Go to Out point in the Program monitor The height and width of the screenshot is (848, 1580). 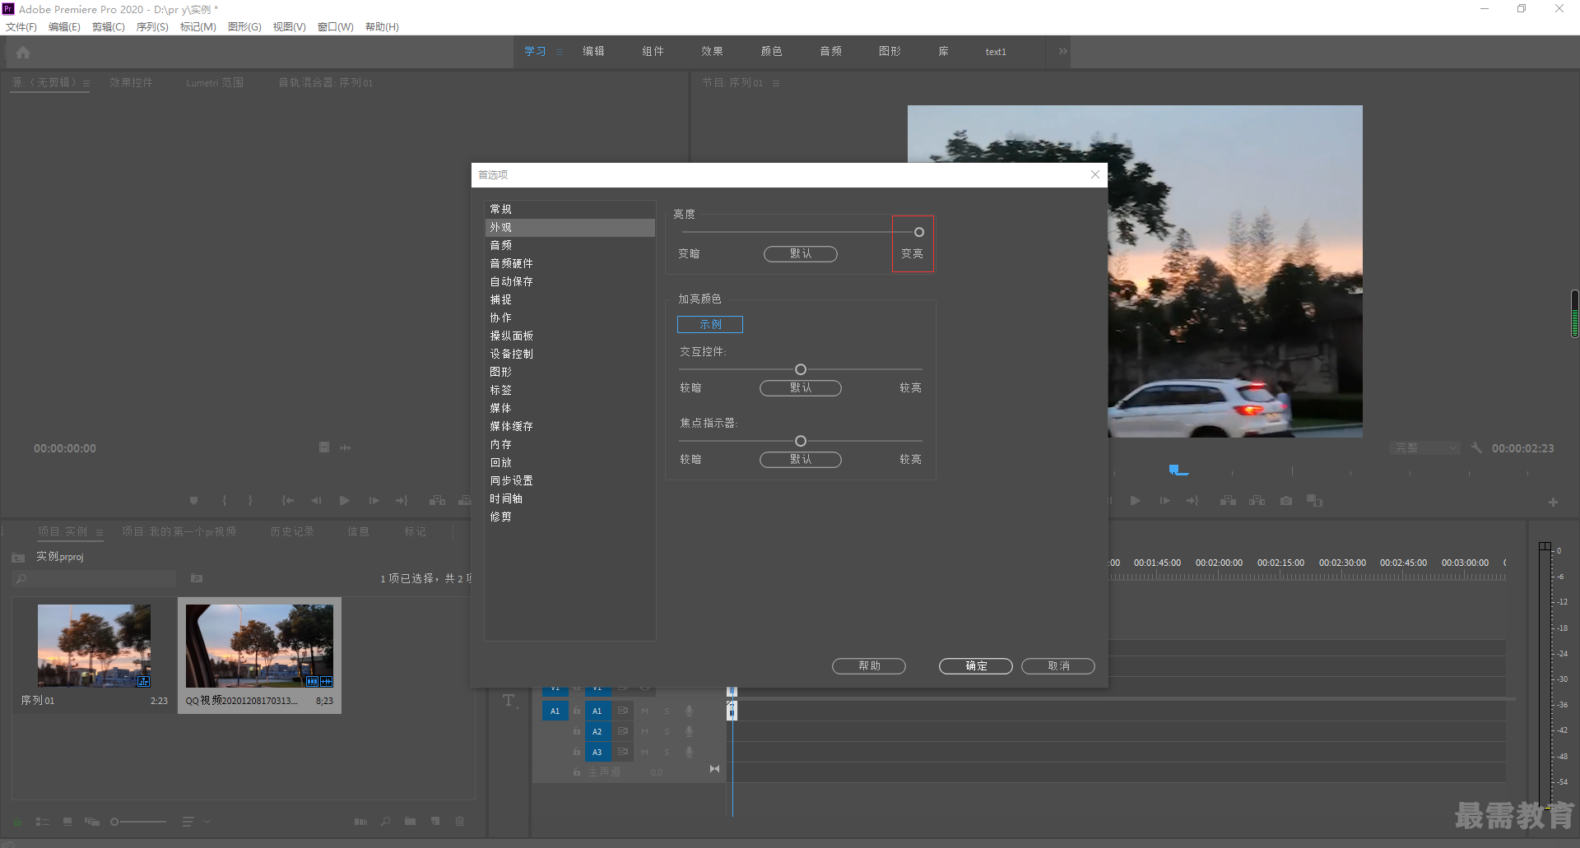(x=1192, y=501)
